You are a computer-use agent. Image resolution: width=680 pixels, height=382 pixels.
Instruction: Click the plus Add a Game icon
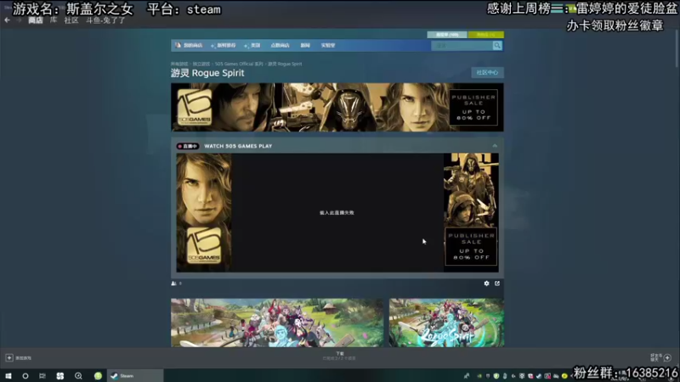click(9, 357)
